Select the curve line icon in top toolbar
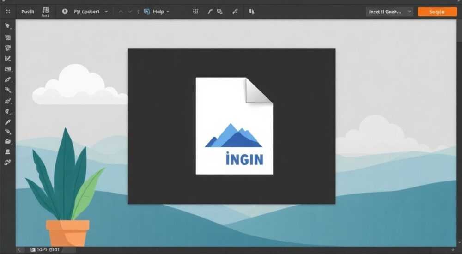 (x=210, y=12)
